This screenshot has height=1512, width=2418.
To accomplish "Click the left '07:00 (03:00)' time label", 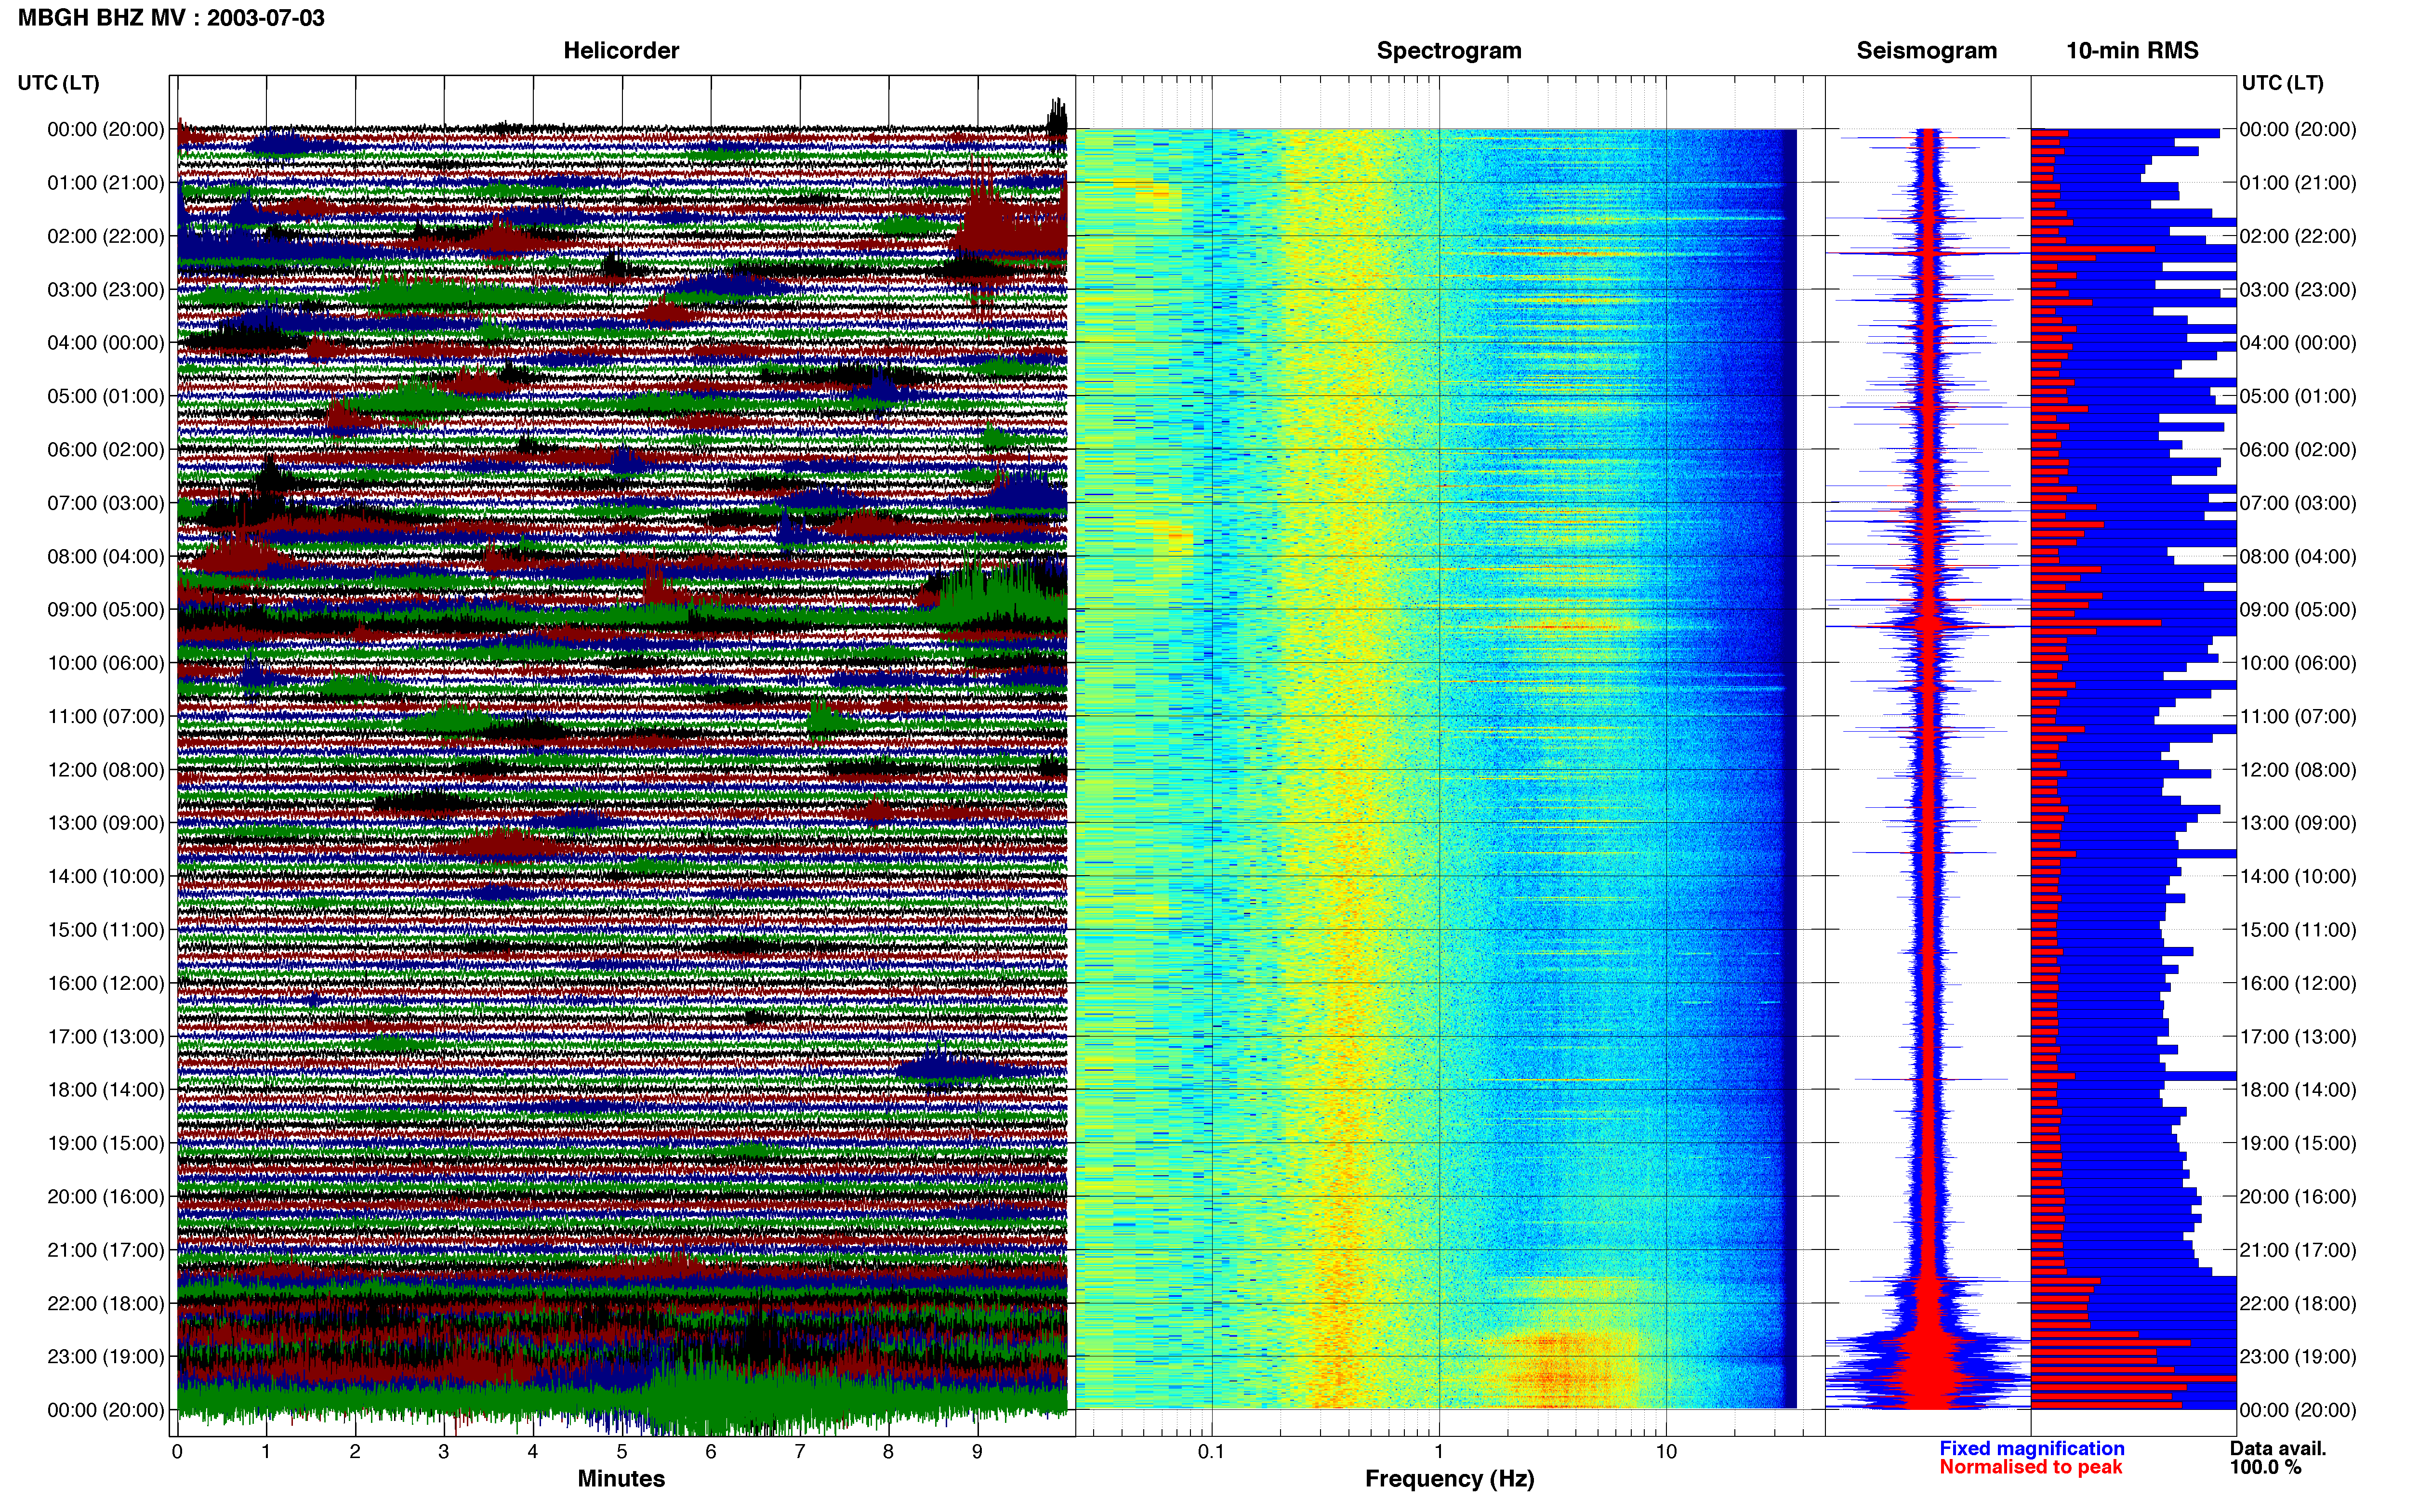I will coord(106,503).
